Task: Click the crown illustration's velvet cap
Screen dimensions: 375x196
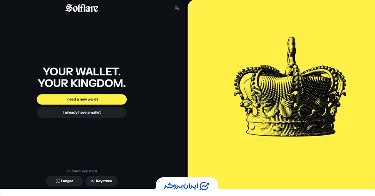Action: pyautogui.click(x=290, y=87)
